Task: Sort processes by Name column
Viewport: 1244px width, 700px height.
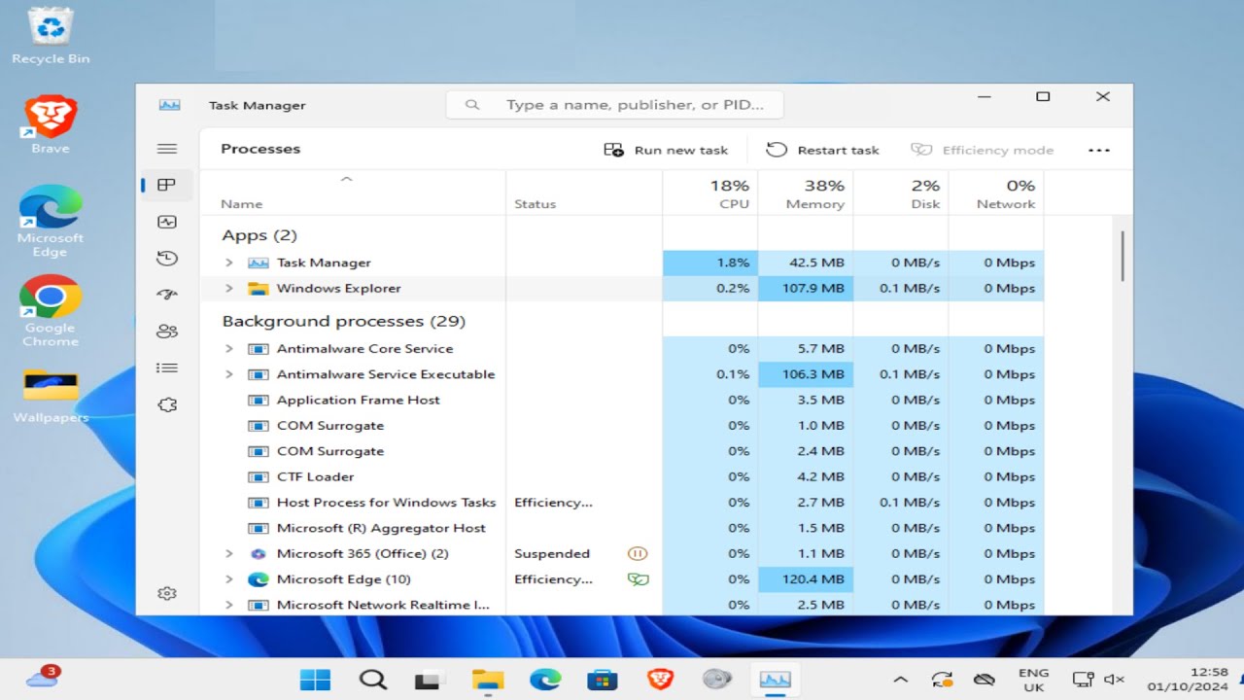Action: [353, 192]
